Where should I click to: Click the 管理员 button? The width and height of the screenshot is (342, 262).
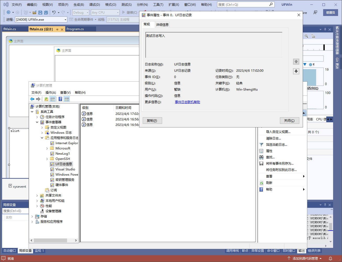[330, 12]
